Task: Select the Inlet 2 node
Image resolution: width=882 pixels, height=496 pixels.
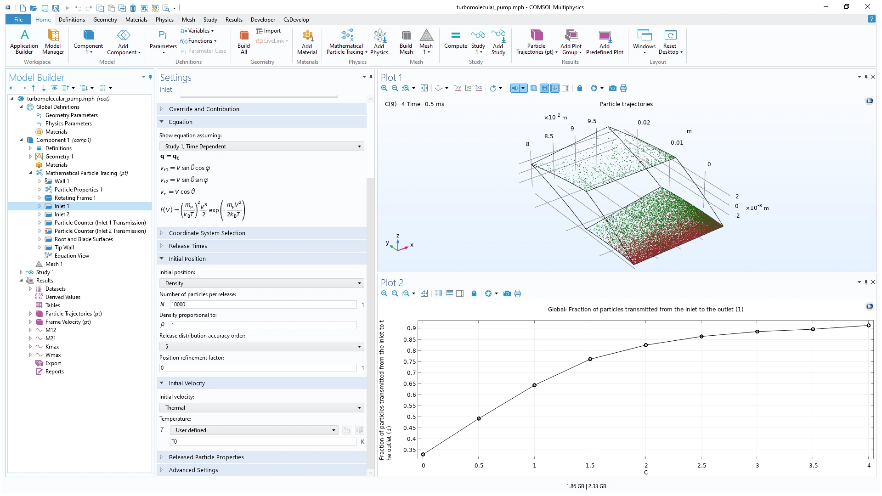Action: 62,214
